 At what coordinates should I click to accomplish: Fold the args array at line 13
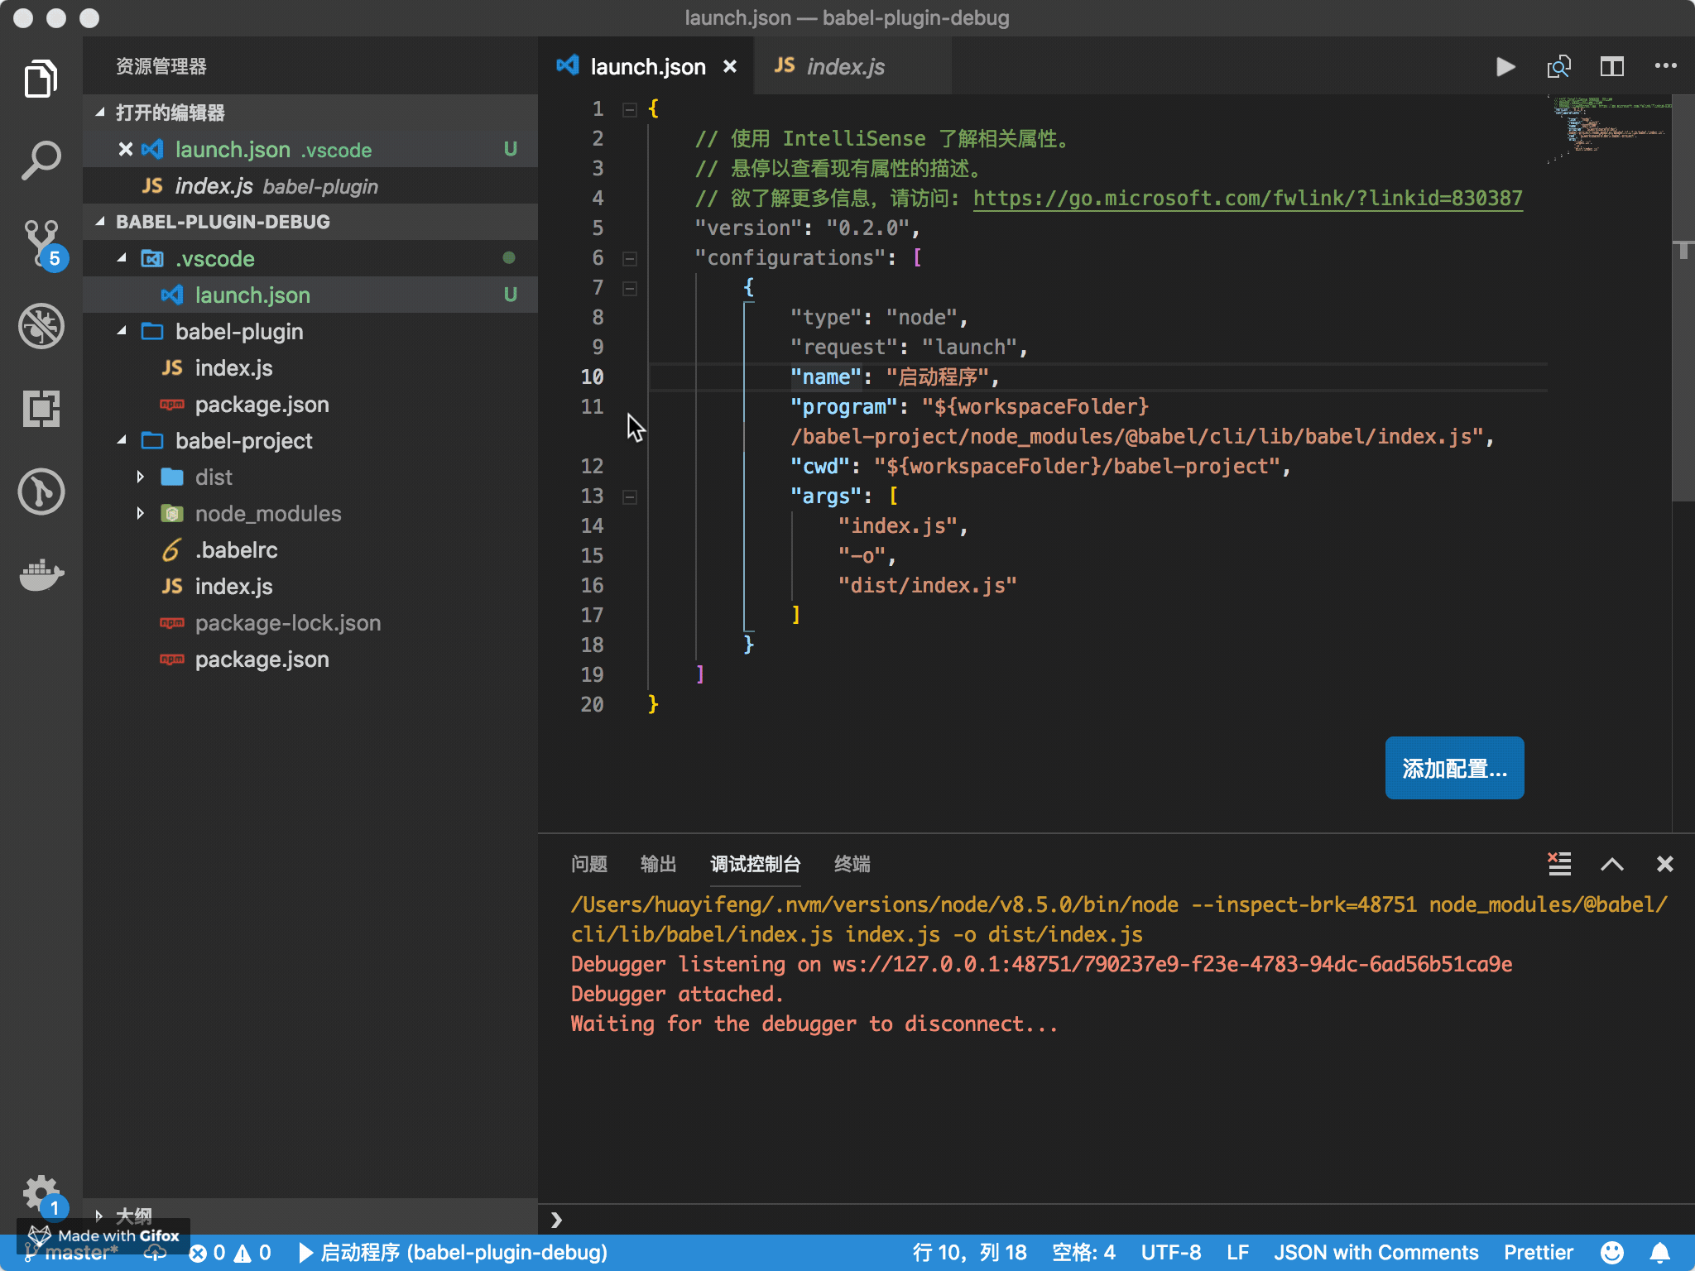pos(630,496)
